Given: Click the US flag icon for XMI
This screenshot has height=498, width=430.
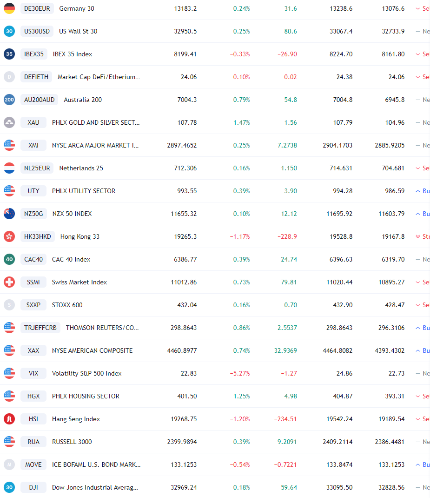Looking at the screenshot, I should (9, 145).
